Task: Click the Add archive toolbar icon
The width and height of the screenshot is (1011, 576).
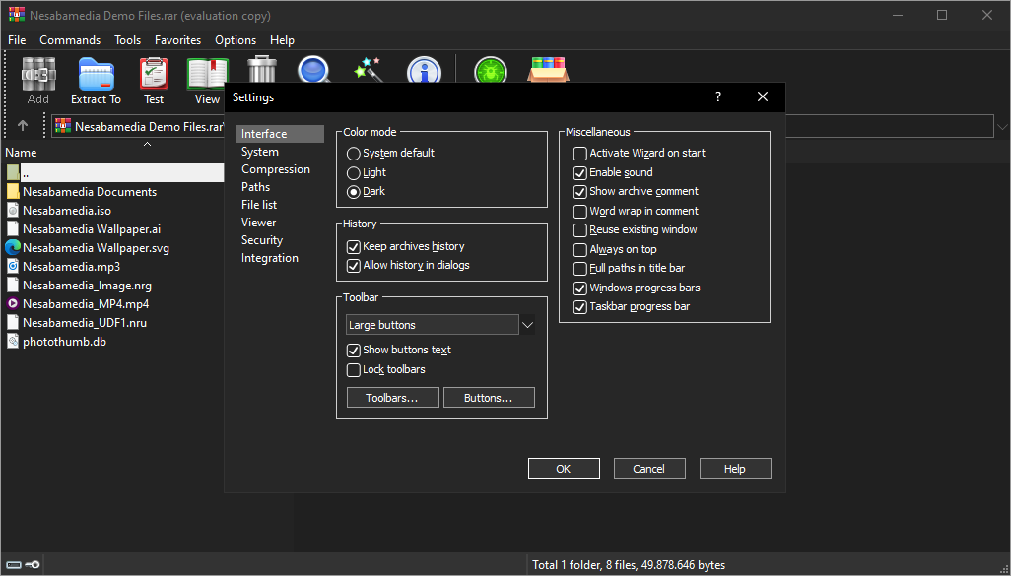Action: (38, 74)
